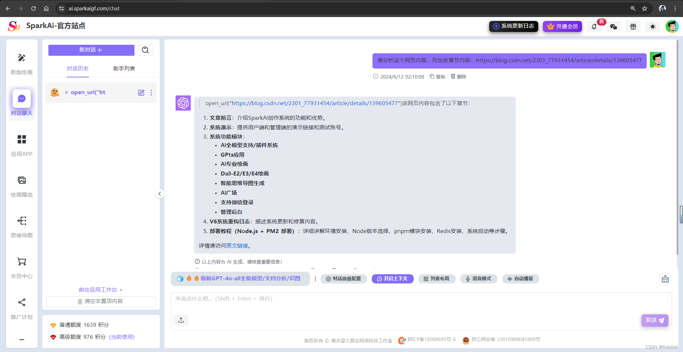Go to the browser home page
This screenshot has height=352, width=683.
(46, 9)
